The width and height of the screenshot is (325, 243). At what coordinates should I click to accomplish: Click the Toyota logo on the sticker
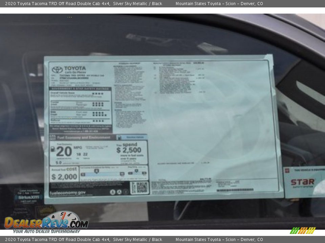click(57, 70)
